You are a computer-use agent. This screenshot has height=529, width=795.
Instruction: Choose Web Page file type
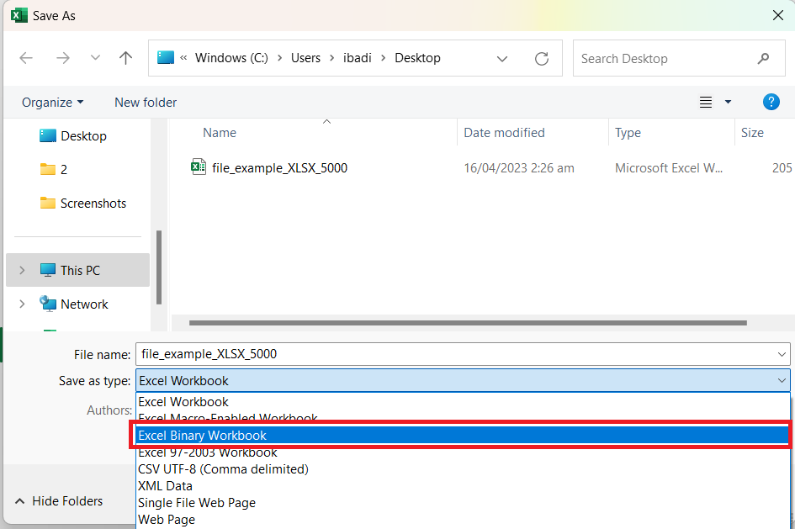click(463, 520)
